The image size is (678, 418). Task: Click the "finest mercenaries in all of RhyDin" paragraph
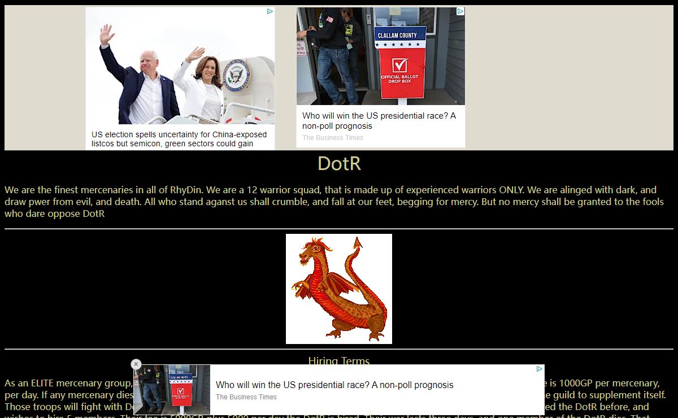coord(333,202)
